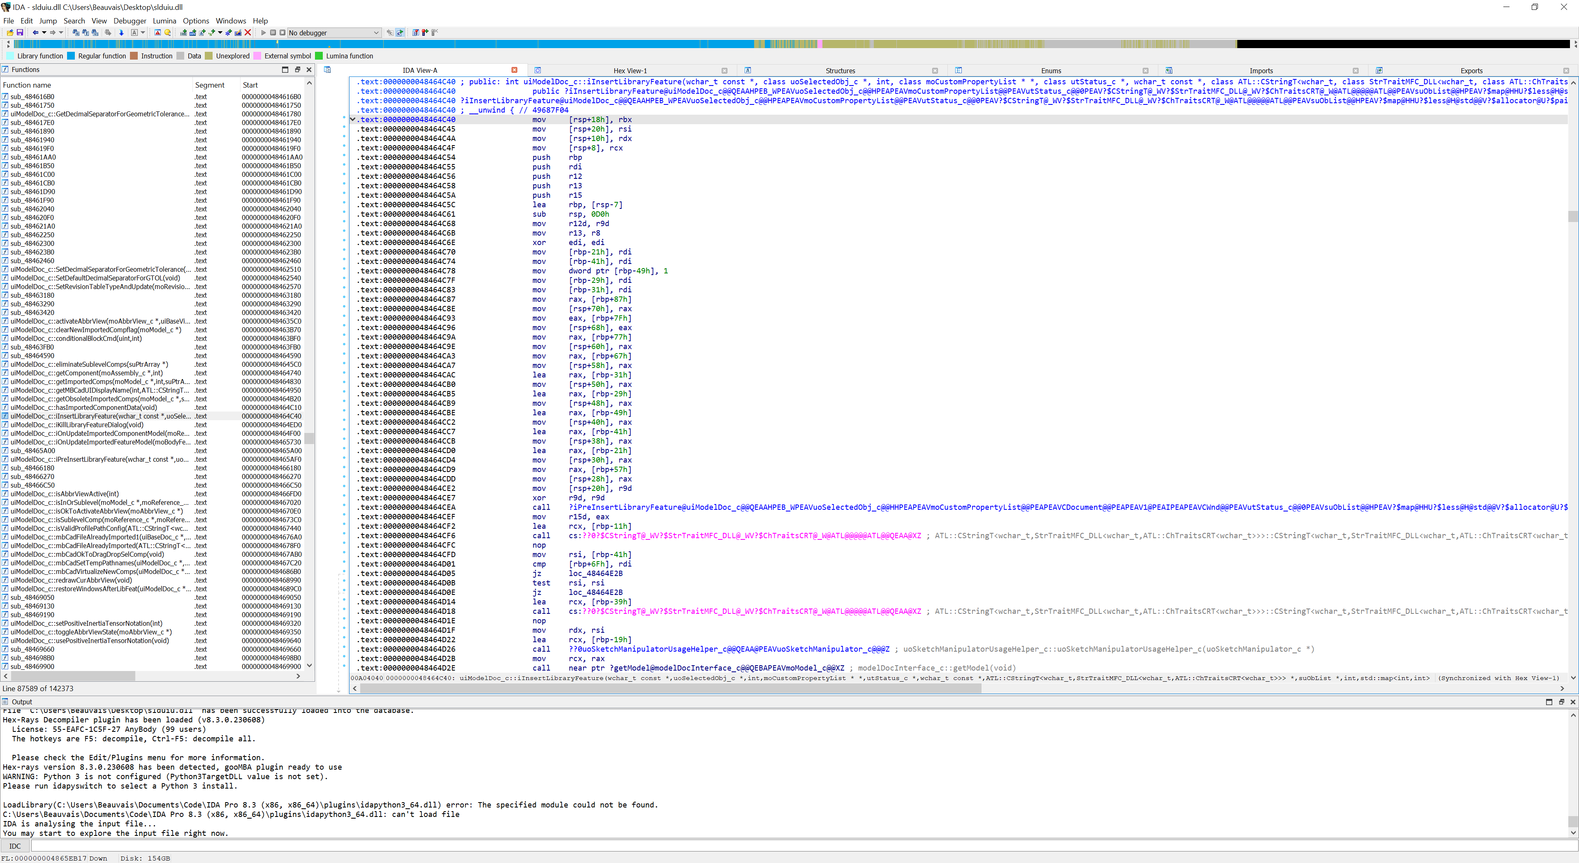Open the Lumina menu
This screenshot has width=1579, height=863.
tap(164, 21)
